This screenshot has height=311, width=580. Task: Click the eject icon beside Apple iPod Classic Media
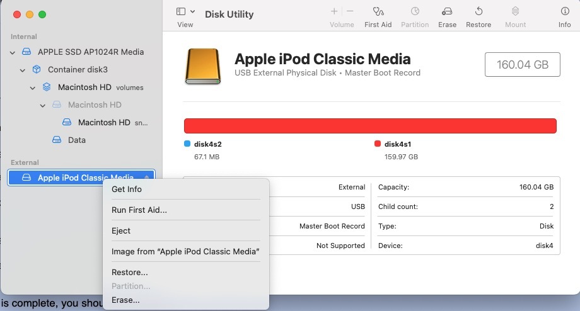[x=147, y=178]
